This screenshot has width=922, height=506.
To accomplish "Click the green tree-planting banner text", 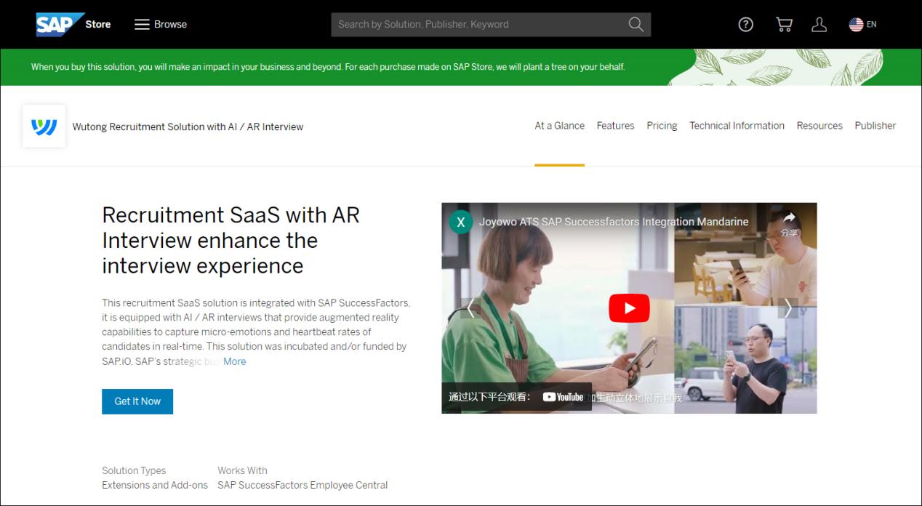I will point(328,67).
